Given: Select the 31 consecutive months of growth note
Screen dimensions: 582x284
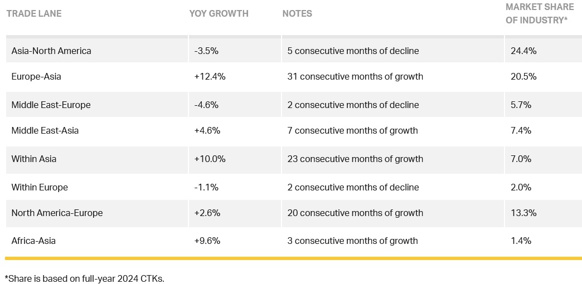Looking at the screenshot, I should tap(355, 76).
